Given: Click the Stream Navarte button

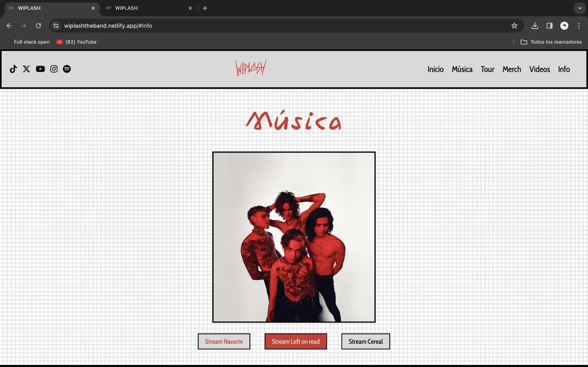Looking at the screenshot, I should [224, 342].
